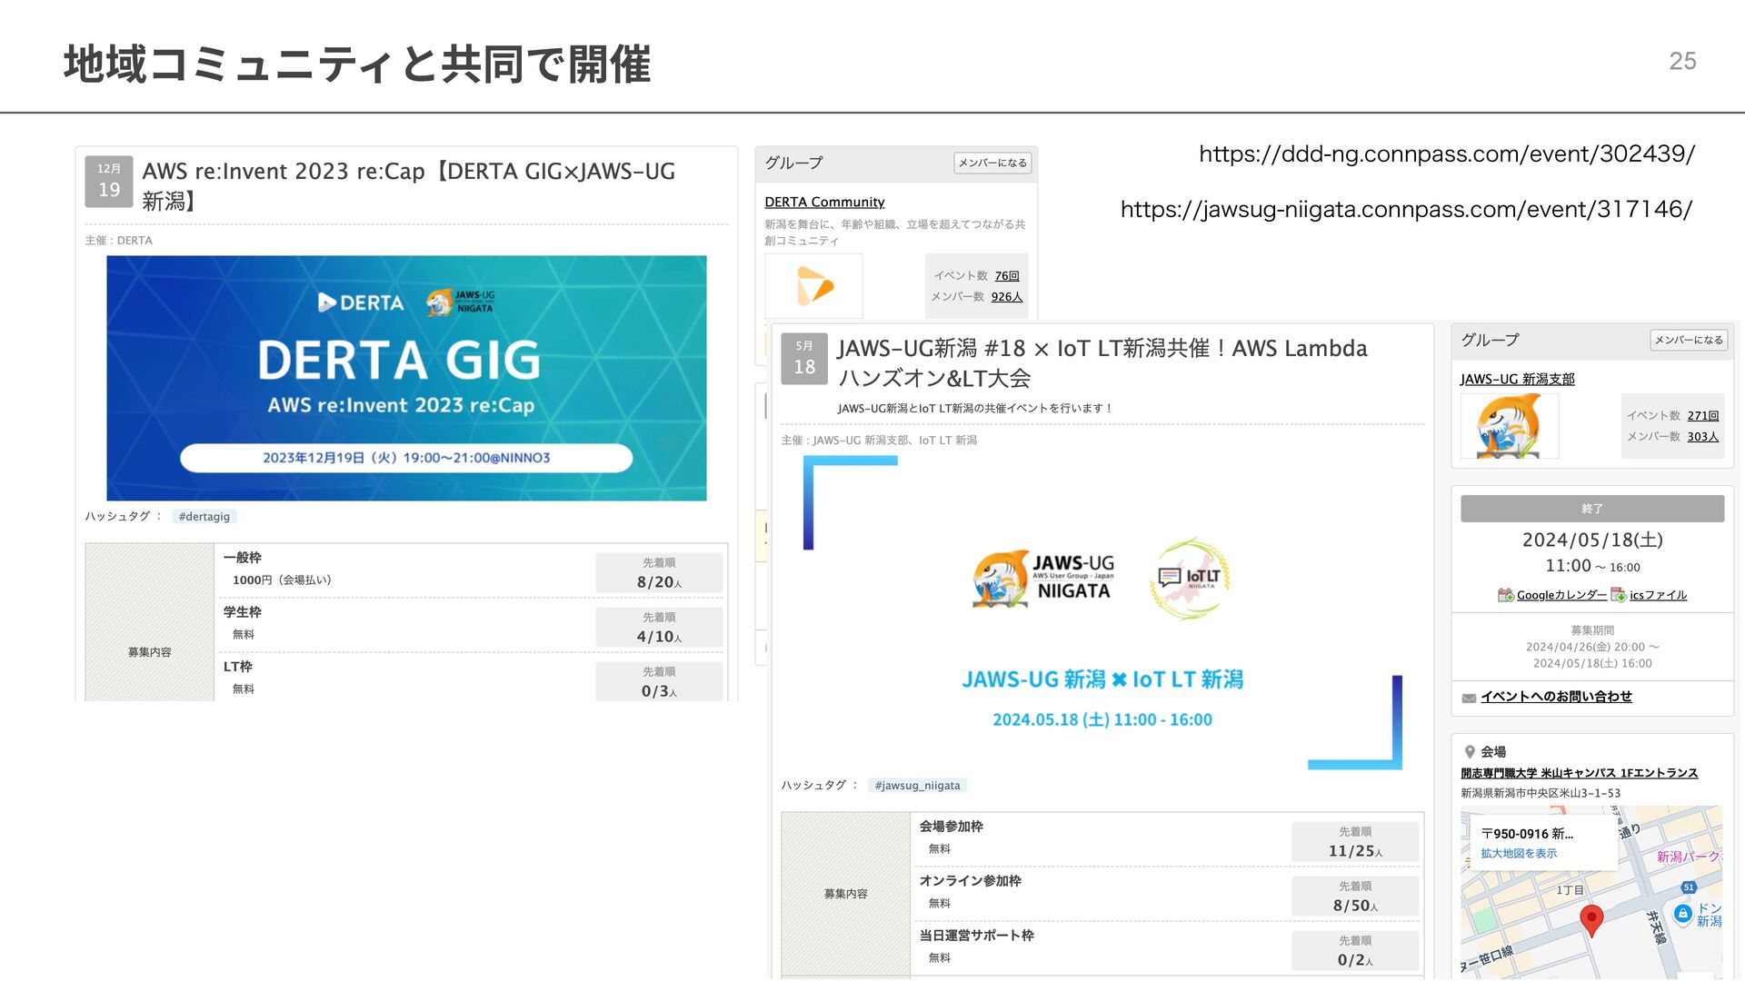Click the venue location pin icon
The image size is (1745, 981).
1470,752
